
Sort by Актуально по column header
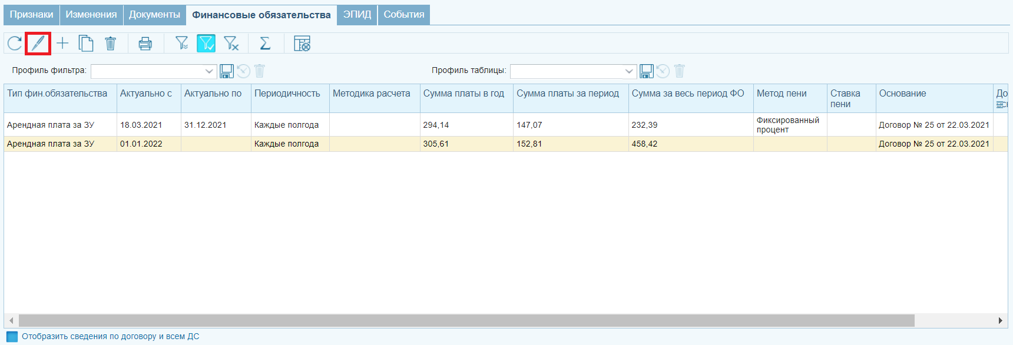tap(216, 98)
